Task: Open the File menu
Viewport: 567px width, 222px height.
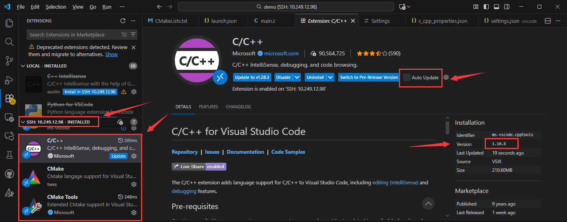Action: [x=21, y=7]
